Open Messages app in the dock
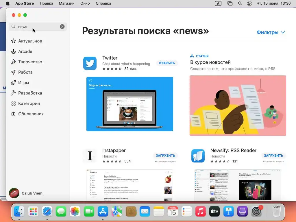296x222 pixels. (61, 211)
